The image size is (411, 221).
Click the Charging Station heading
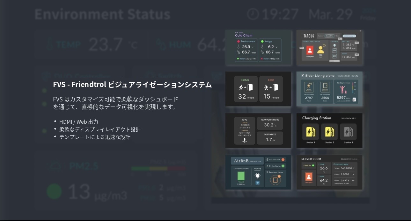317,118
